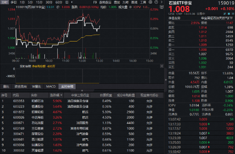Viewport: 235px width, 154px height.
Task: Select the 5分 period tab
Action: click(x=30, y=2)
